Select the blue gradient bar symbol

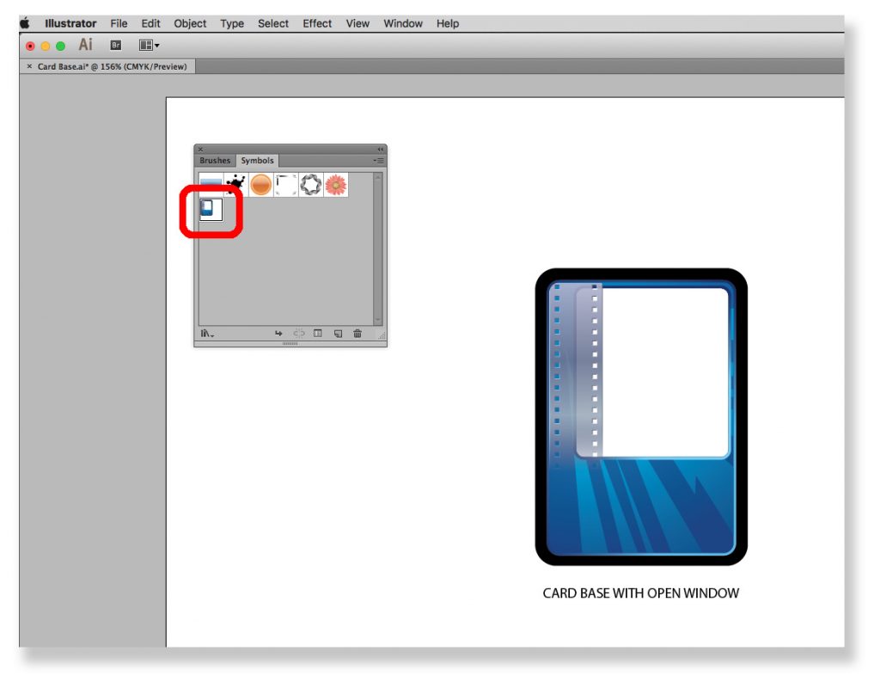211,185
